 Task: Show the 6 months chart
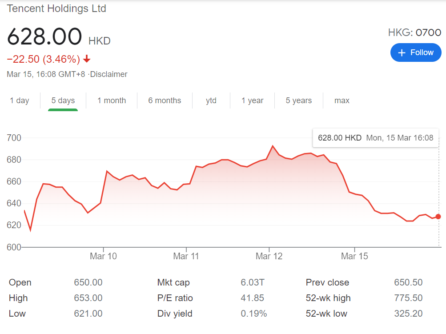[x=165, y=101]
